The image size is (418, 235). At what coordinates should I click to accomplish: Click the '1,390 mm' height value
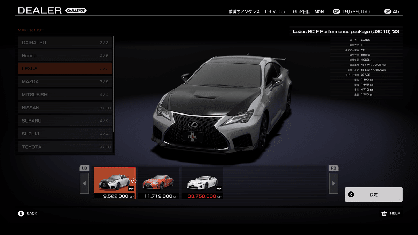(x=367, y=80)
